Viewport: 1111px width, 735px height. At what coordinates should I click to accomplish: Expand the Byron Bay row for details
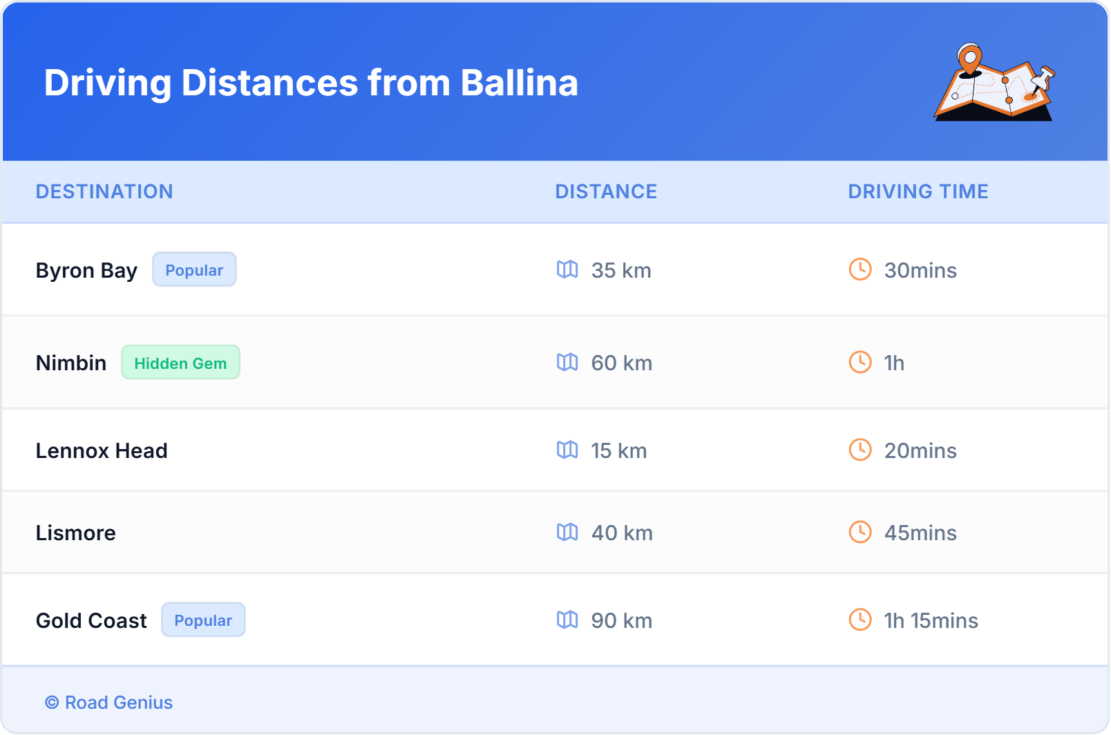pyautogui.click(x=86, y=270)
